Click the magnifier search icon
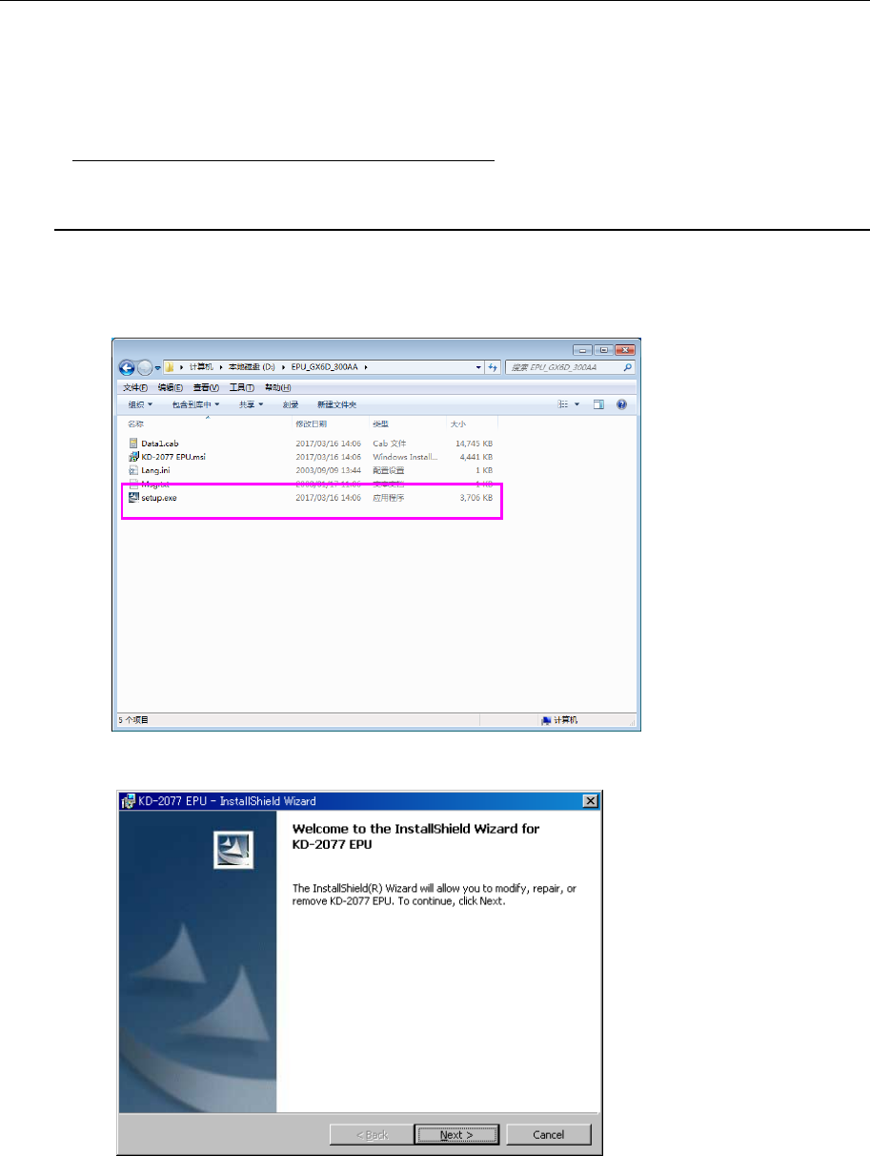Image resolution: width=870 pixels, height=1156 pixels. click(x=628, y=366)
